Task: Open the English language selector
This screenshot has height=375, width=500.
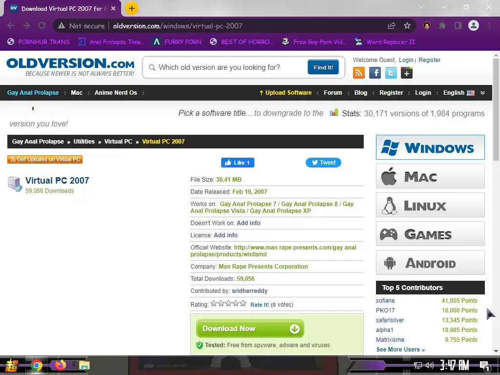Action: (x=458, y=93)
